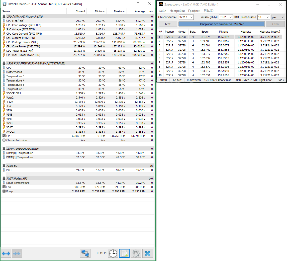This screenshot has width=287, height=261.
Task: Open the Выполнять count dropdown showing 10
Action: coord(268,17)
